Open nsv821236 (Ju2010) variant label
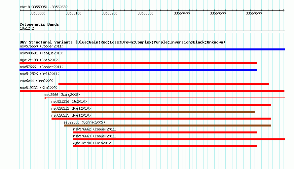 click(x=69, y=101)
